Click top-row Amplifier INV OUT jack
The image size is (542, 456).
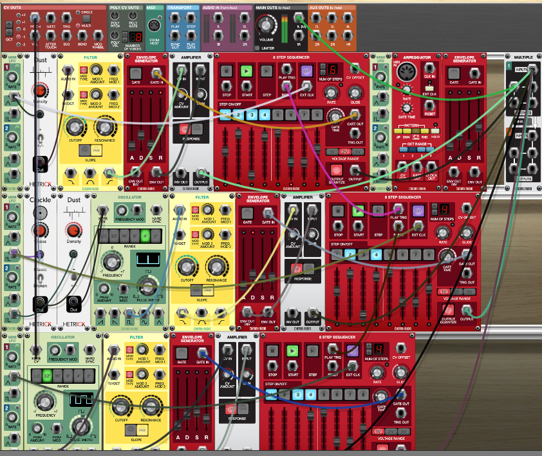181,173
